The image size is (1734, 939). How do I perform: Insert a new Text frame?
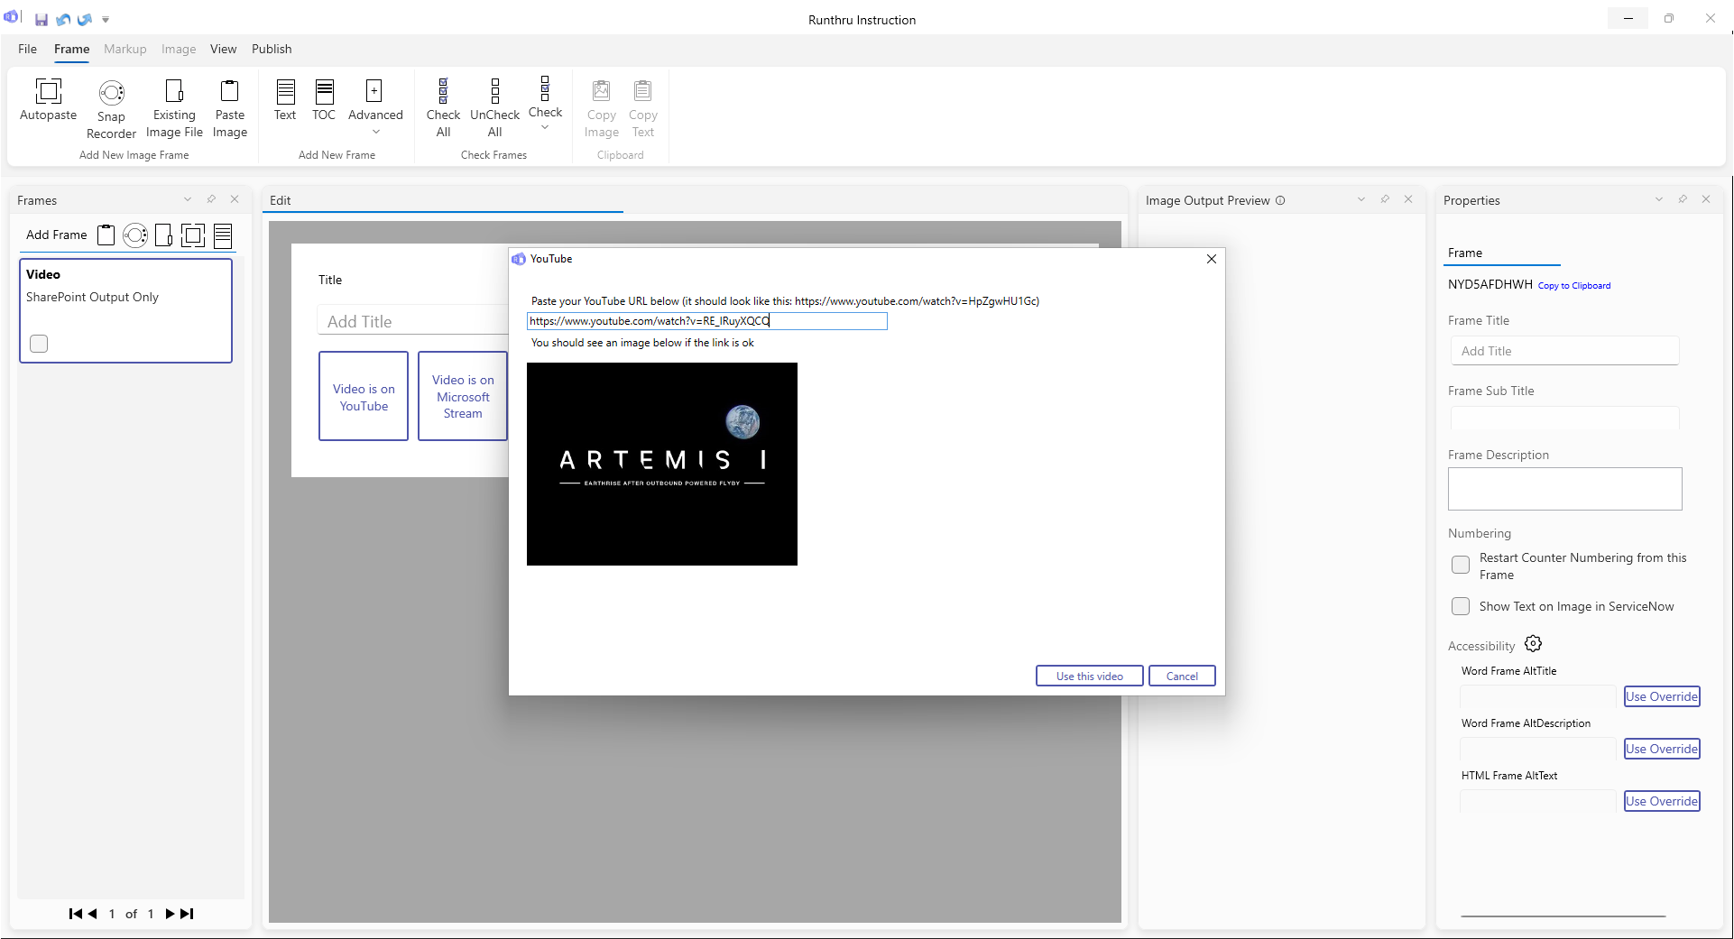(x=285, y=92)
